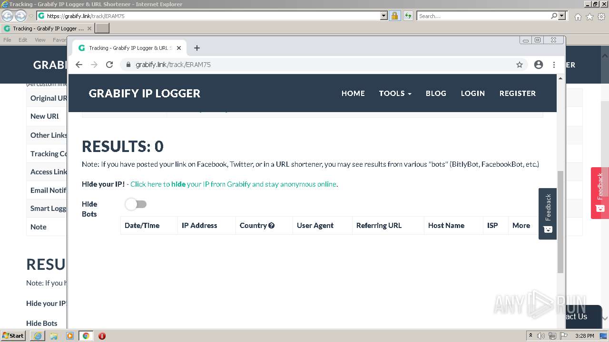Click the Country help question icon

click(272, 226)
